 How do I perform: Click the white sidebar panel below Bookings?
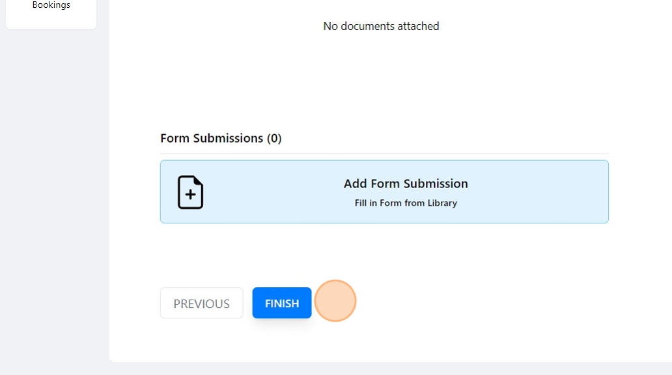51,21
